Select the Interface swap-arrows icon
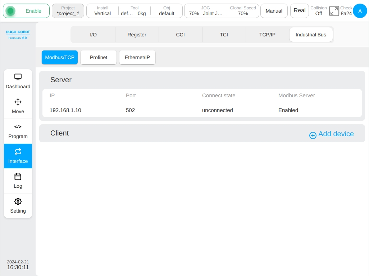This screenshot has width=369, height=276. tap(18, 152)
